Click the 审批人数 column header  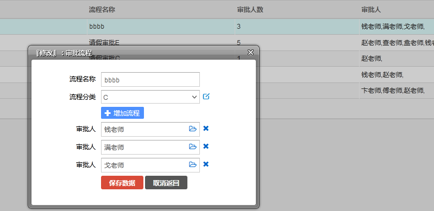[x=250, y=10]
